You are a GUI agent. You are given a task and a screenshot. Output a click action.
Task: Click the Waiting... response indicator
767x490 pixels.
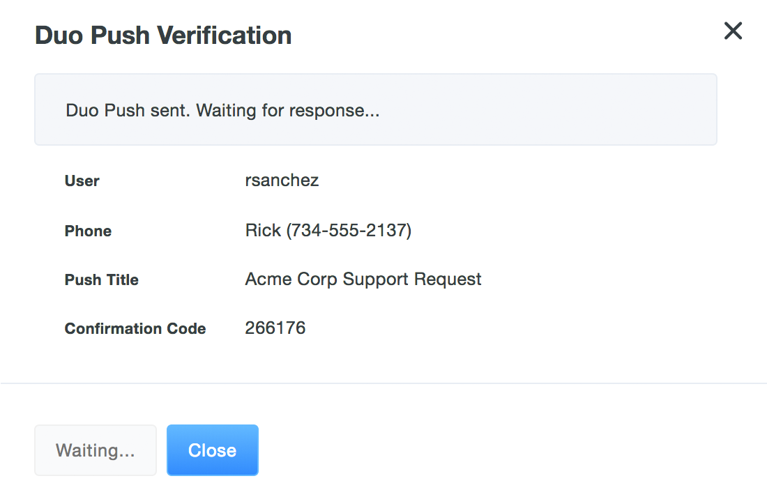tap(95, 450)
